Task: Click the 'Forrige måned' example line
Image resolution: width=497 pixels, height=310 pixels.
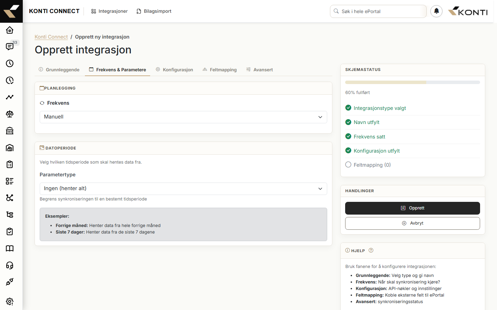Action: pos(108,226)
